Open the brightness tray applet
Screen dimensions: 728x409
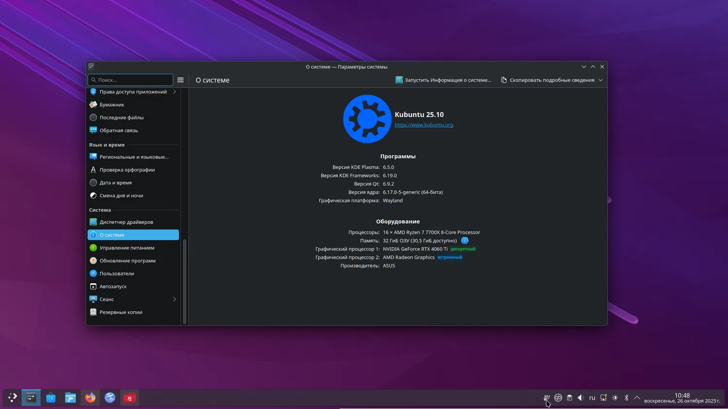pos(615,398)
